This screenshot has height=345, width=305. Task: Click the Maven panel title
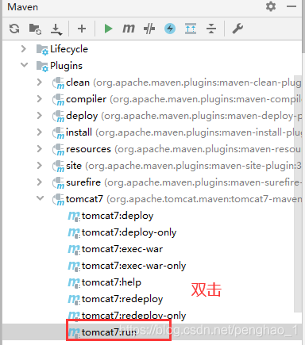pyautogui.click(x=23, y=7)
